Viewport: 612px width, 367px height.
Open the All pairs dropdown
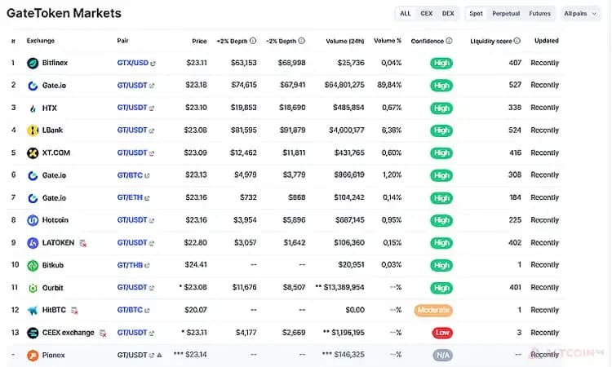pos(580,14)
